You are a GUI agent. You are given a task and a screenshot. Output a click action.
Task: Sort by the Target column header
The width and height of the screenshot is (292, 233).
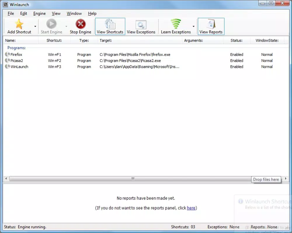[x=140, y=40]
